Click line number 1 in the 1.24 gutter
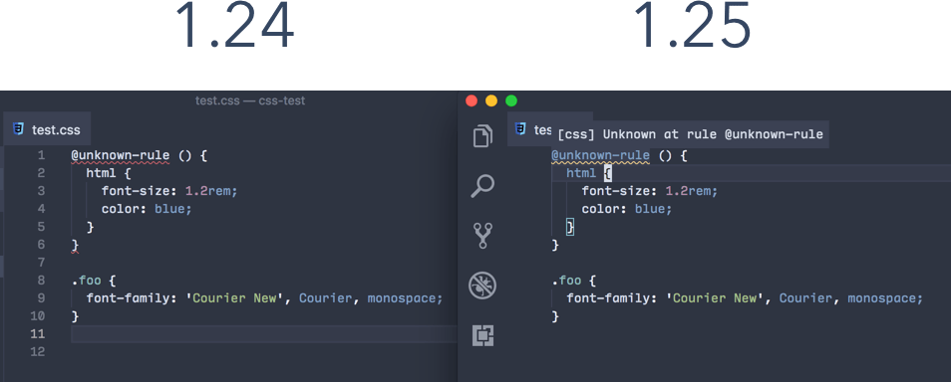The height and width of the screenshot is (382, 951). click(x=41, y=155)
